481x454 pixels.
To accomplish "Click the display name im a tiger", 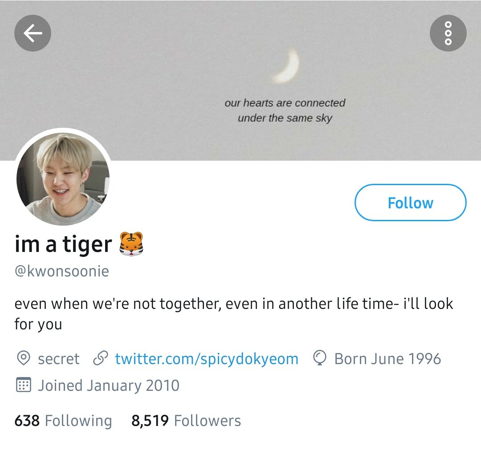I will (x=63, y=244).
